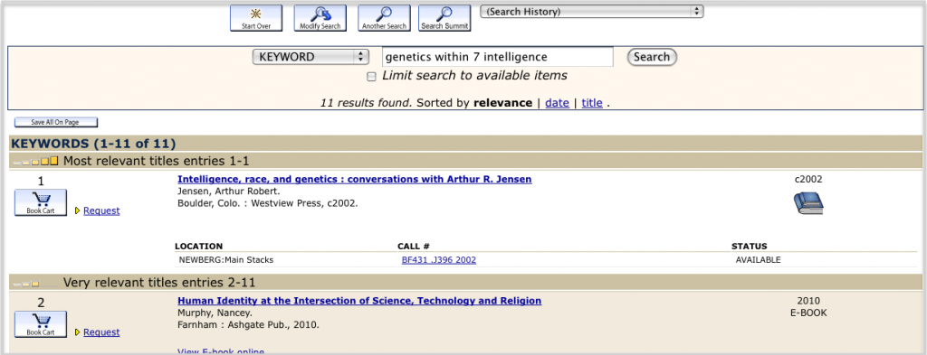Screen dimensions: 927x355
Task: Click Save All On Page
Action: click(56, 123)
